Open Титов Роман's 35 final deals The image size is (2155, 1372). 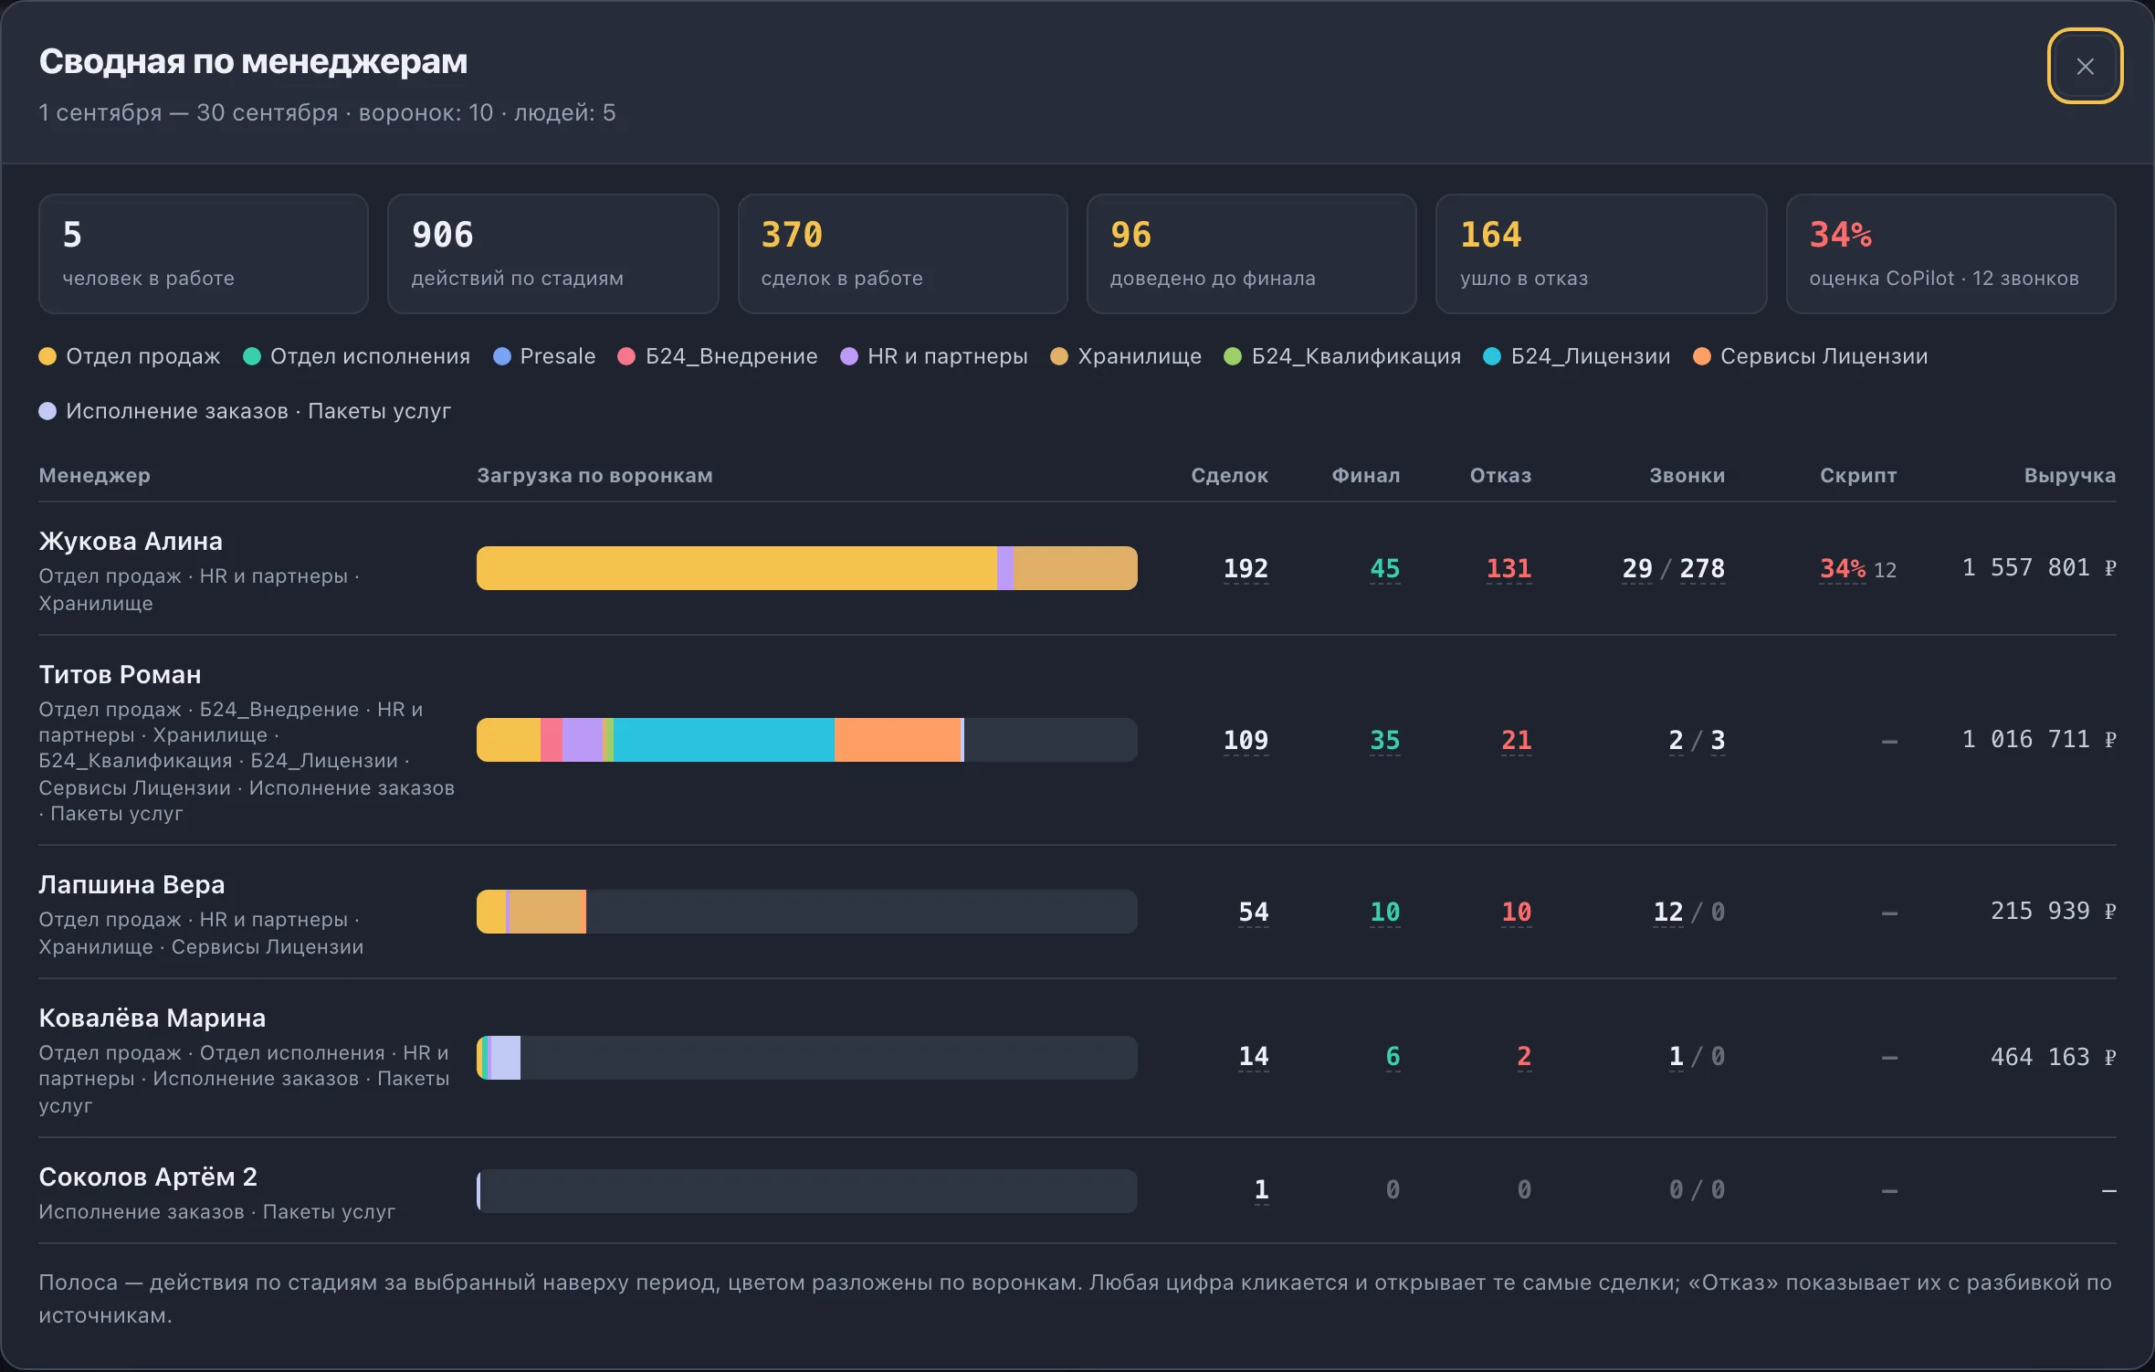(x=1384, y=740)
